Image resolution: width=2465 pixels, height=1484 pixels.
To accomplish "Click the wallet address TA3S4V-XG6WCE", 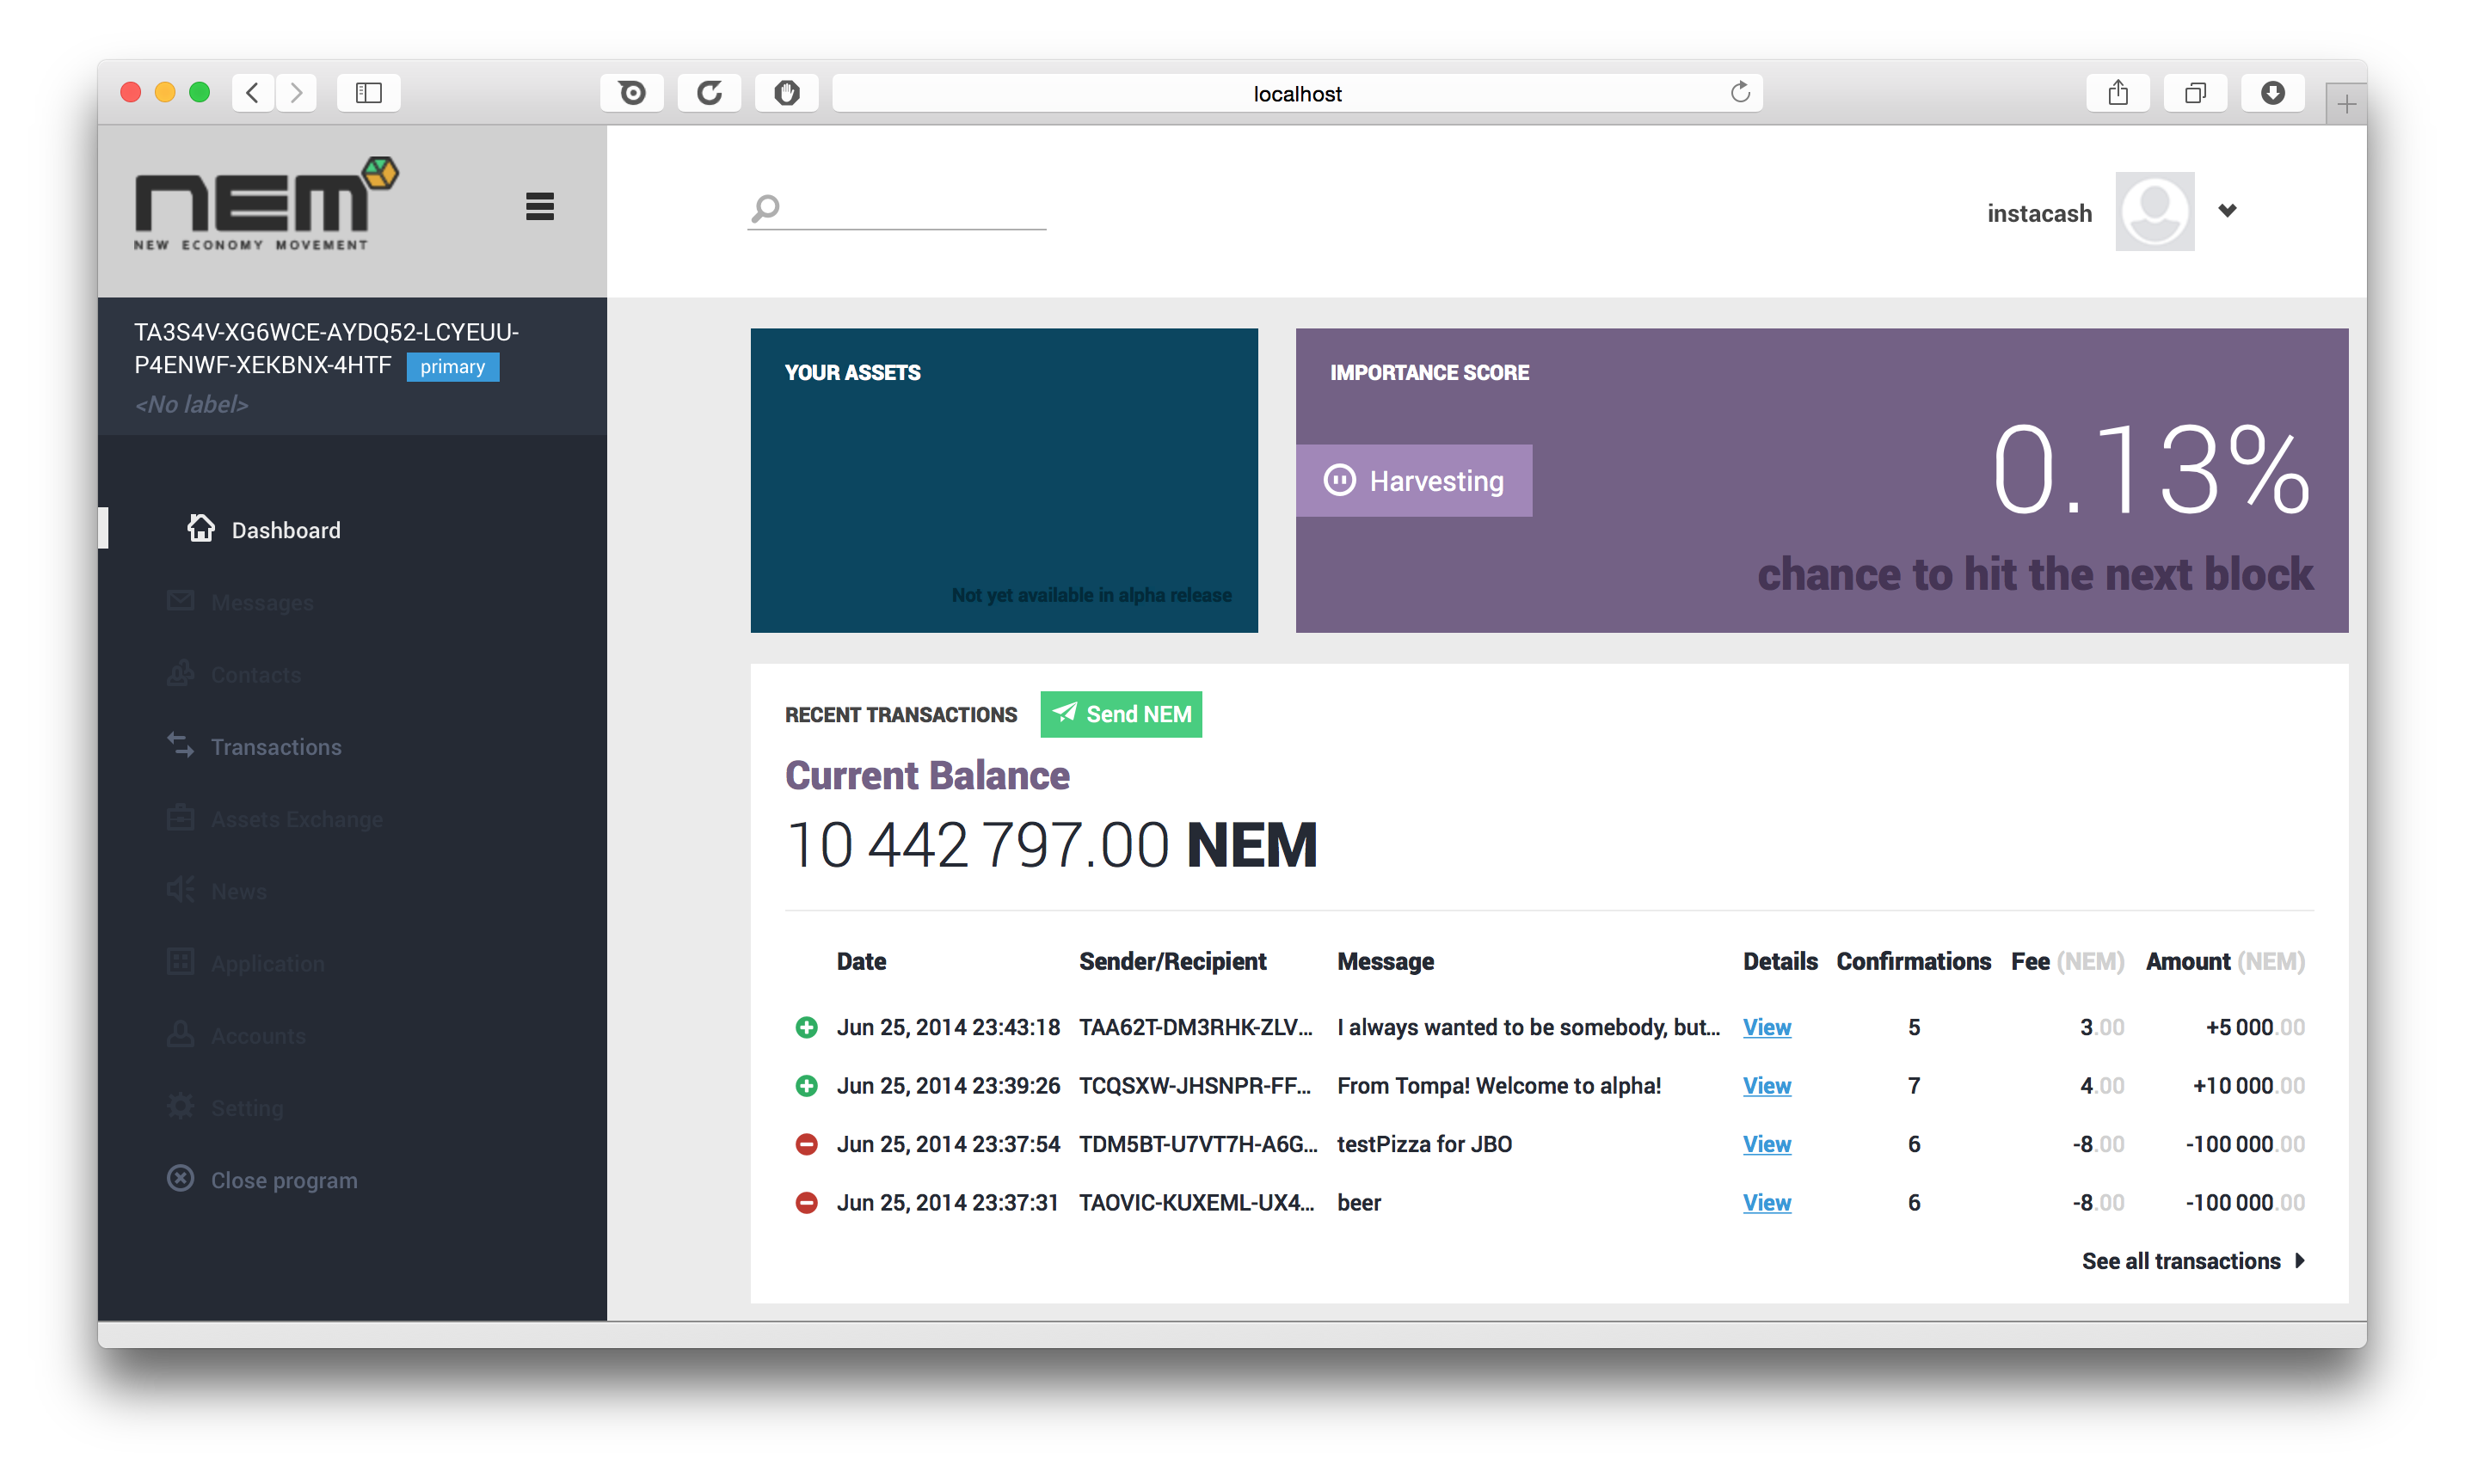I will tap(326, 348).
